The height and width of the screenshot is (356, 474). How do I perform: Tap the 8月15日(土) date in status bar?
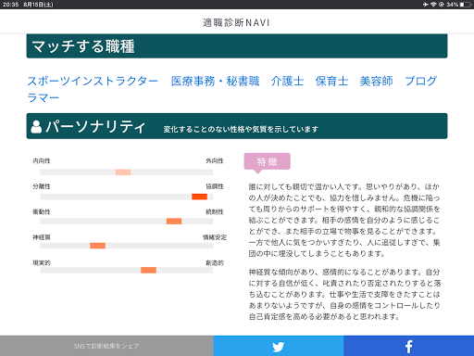(38, 5)
